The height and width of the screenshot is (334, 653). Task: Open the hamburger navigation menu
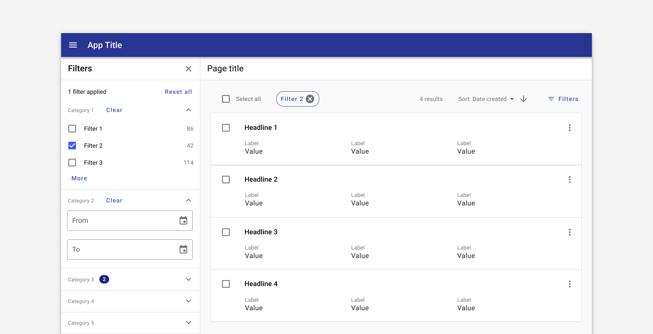coord(73,45)
